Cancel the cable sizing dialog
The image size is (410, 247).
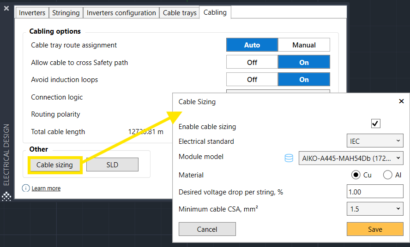coord(207,229)
